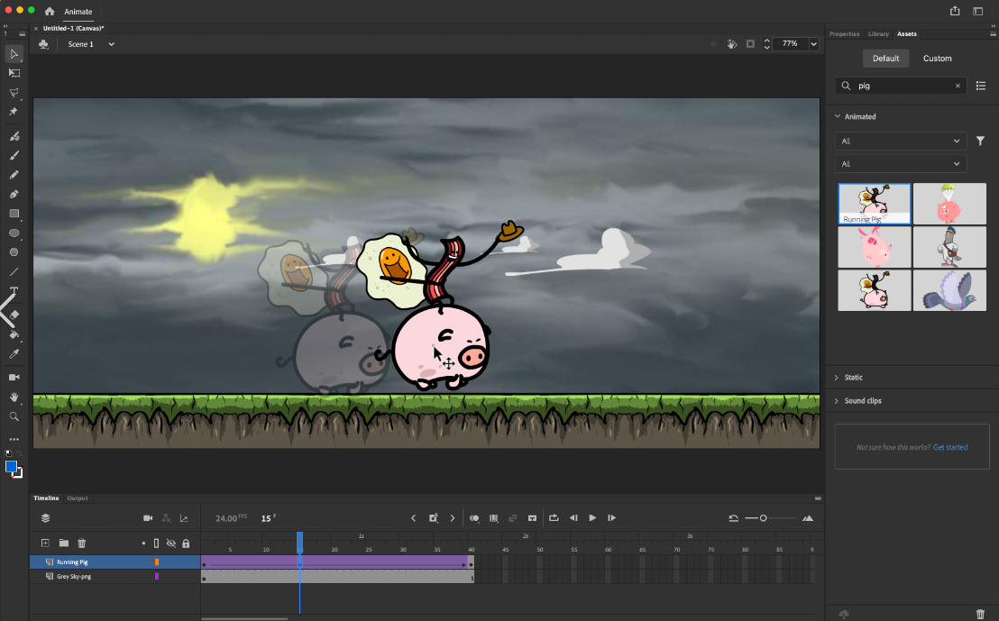Pick the Rectangle tool
The height and width of the screenshot is (621, 999).
click(x=14, y=214)
